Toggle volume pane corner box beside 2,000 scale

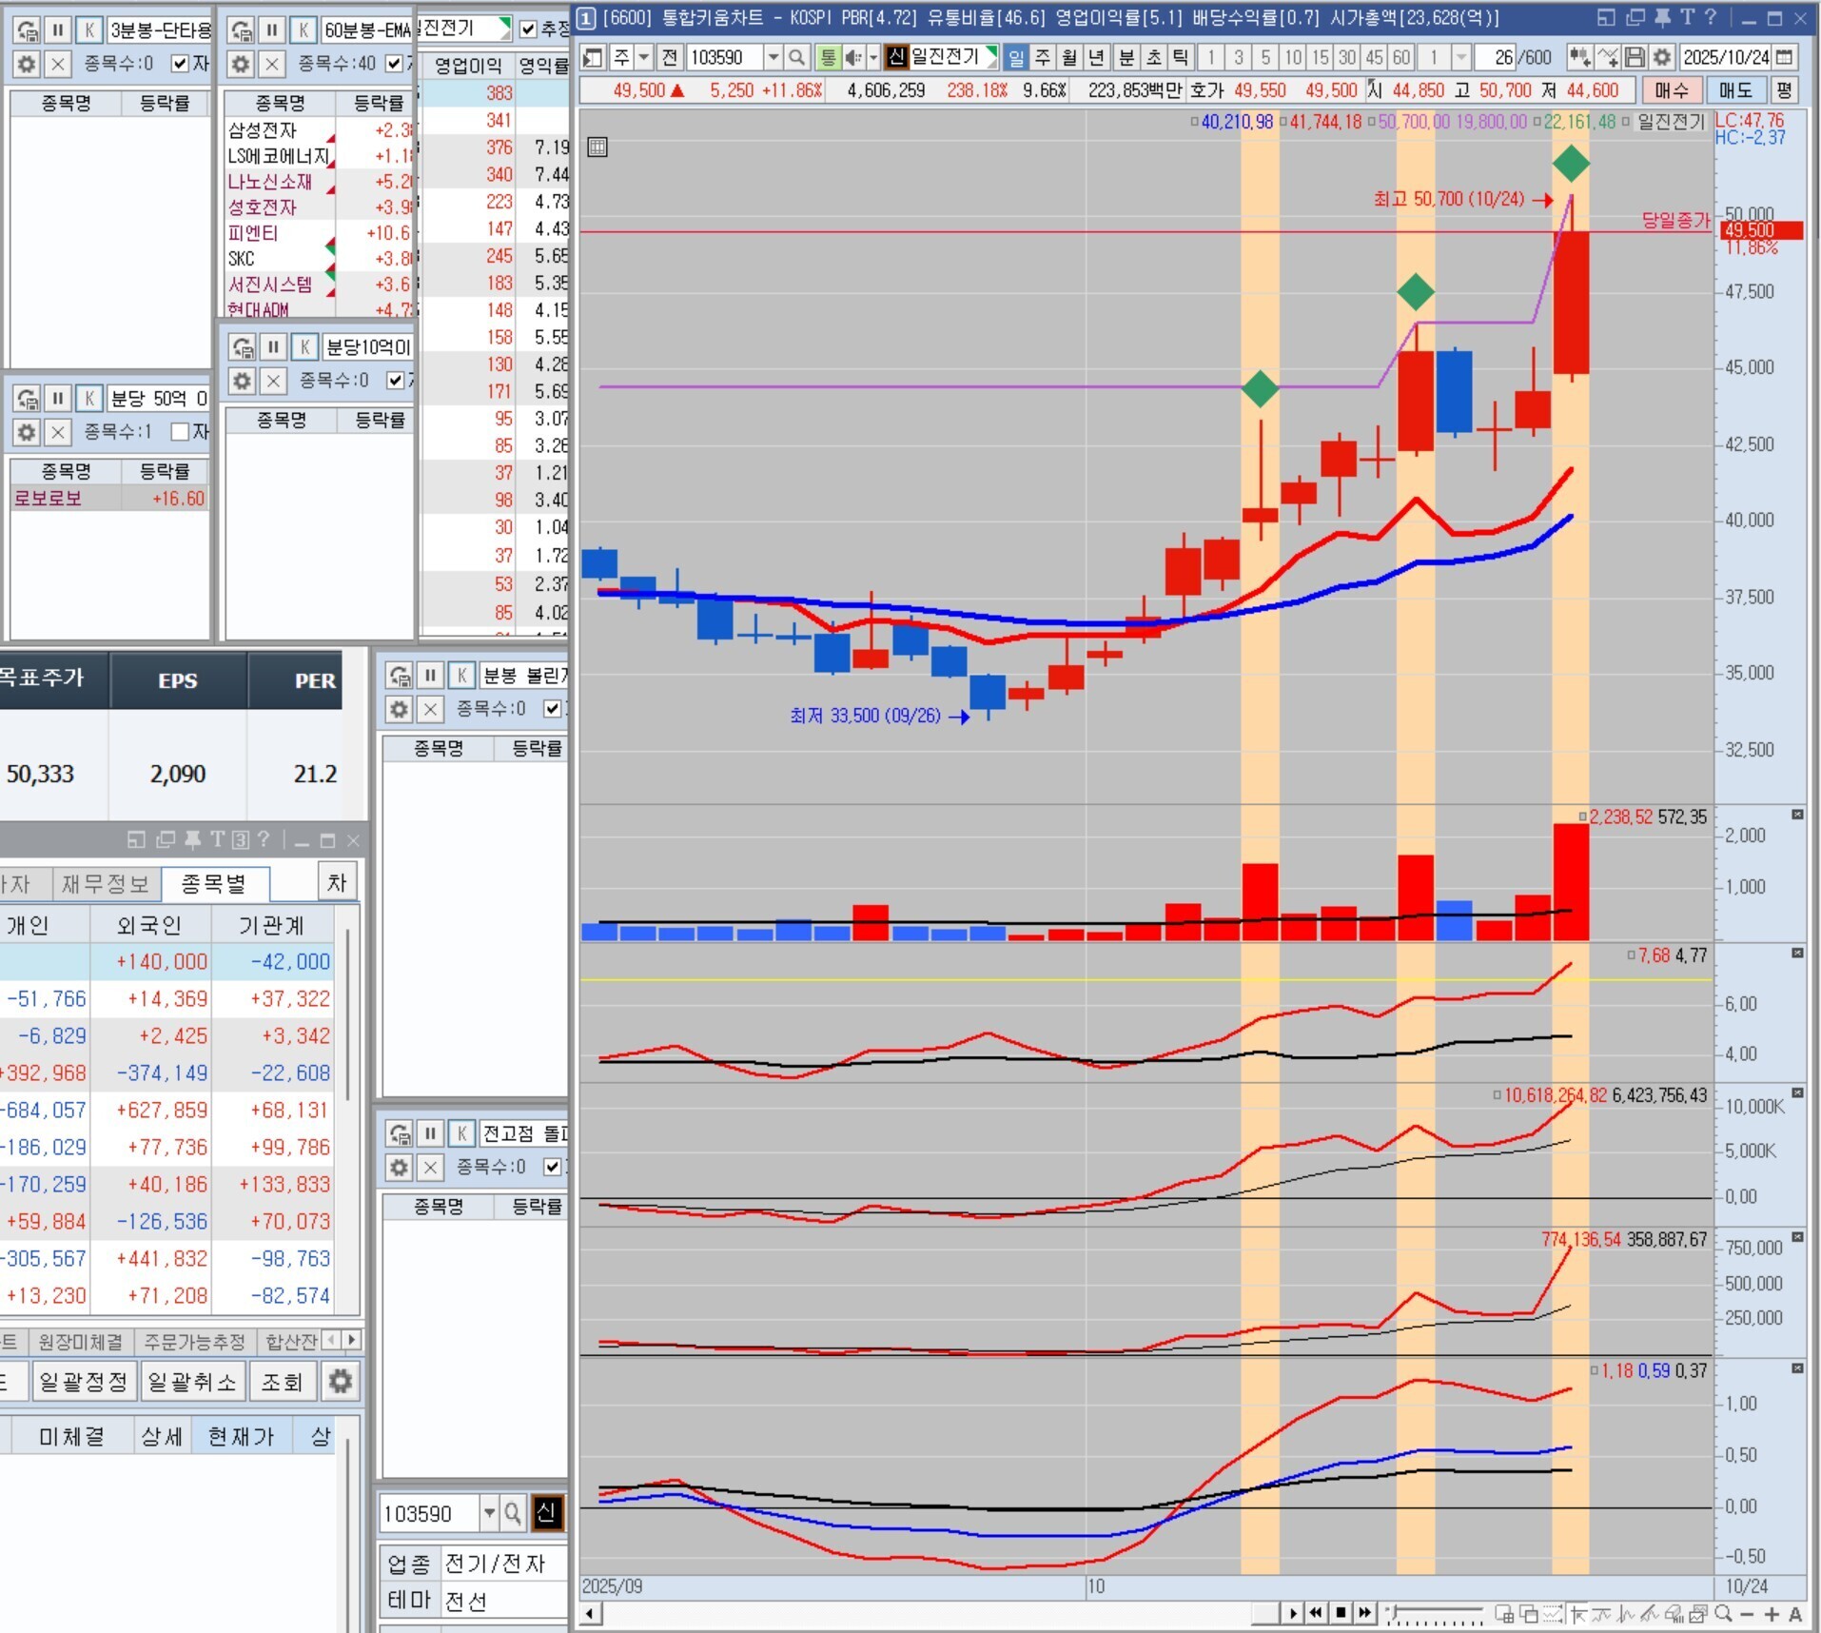point(1797,815)
